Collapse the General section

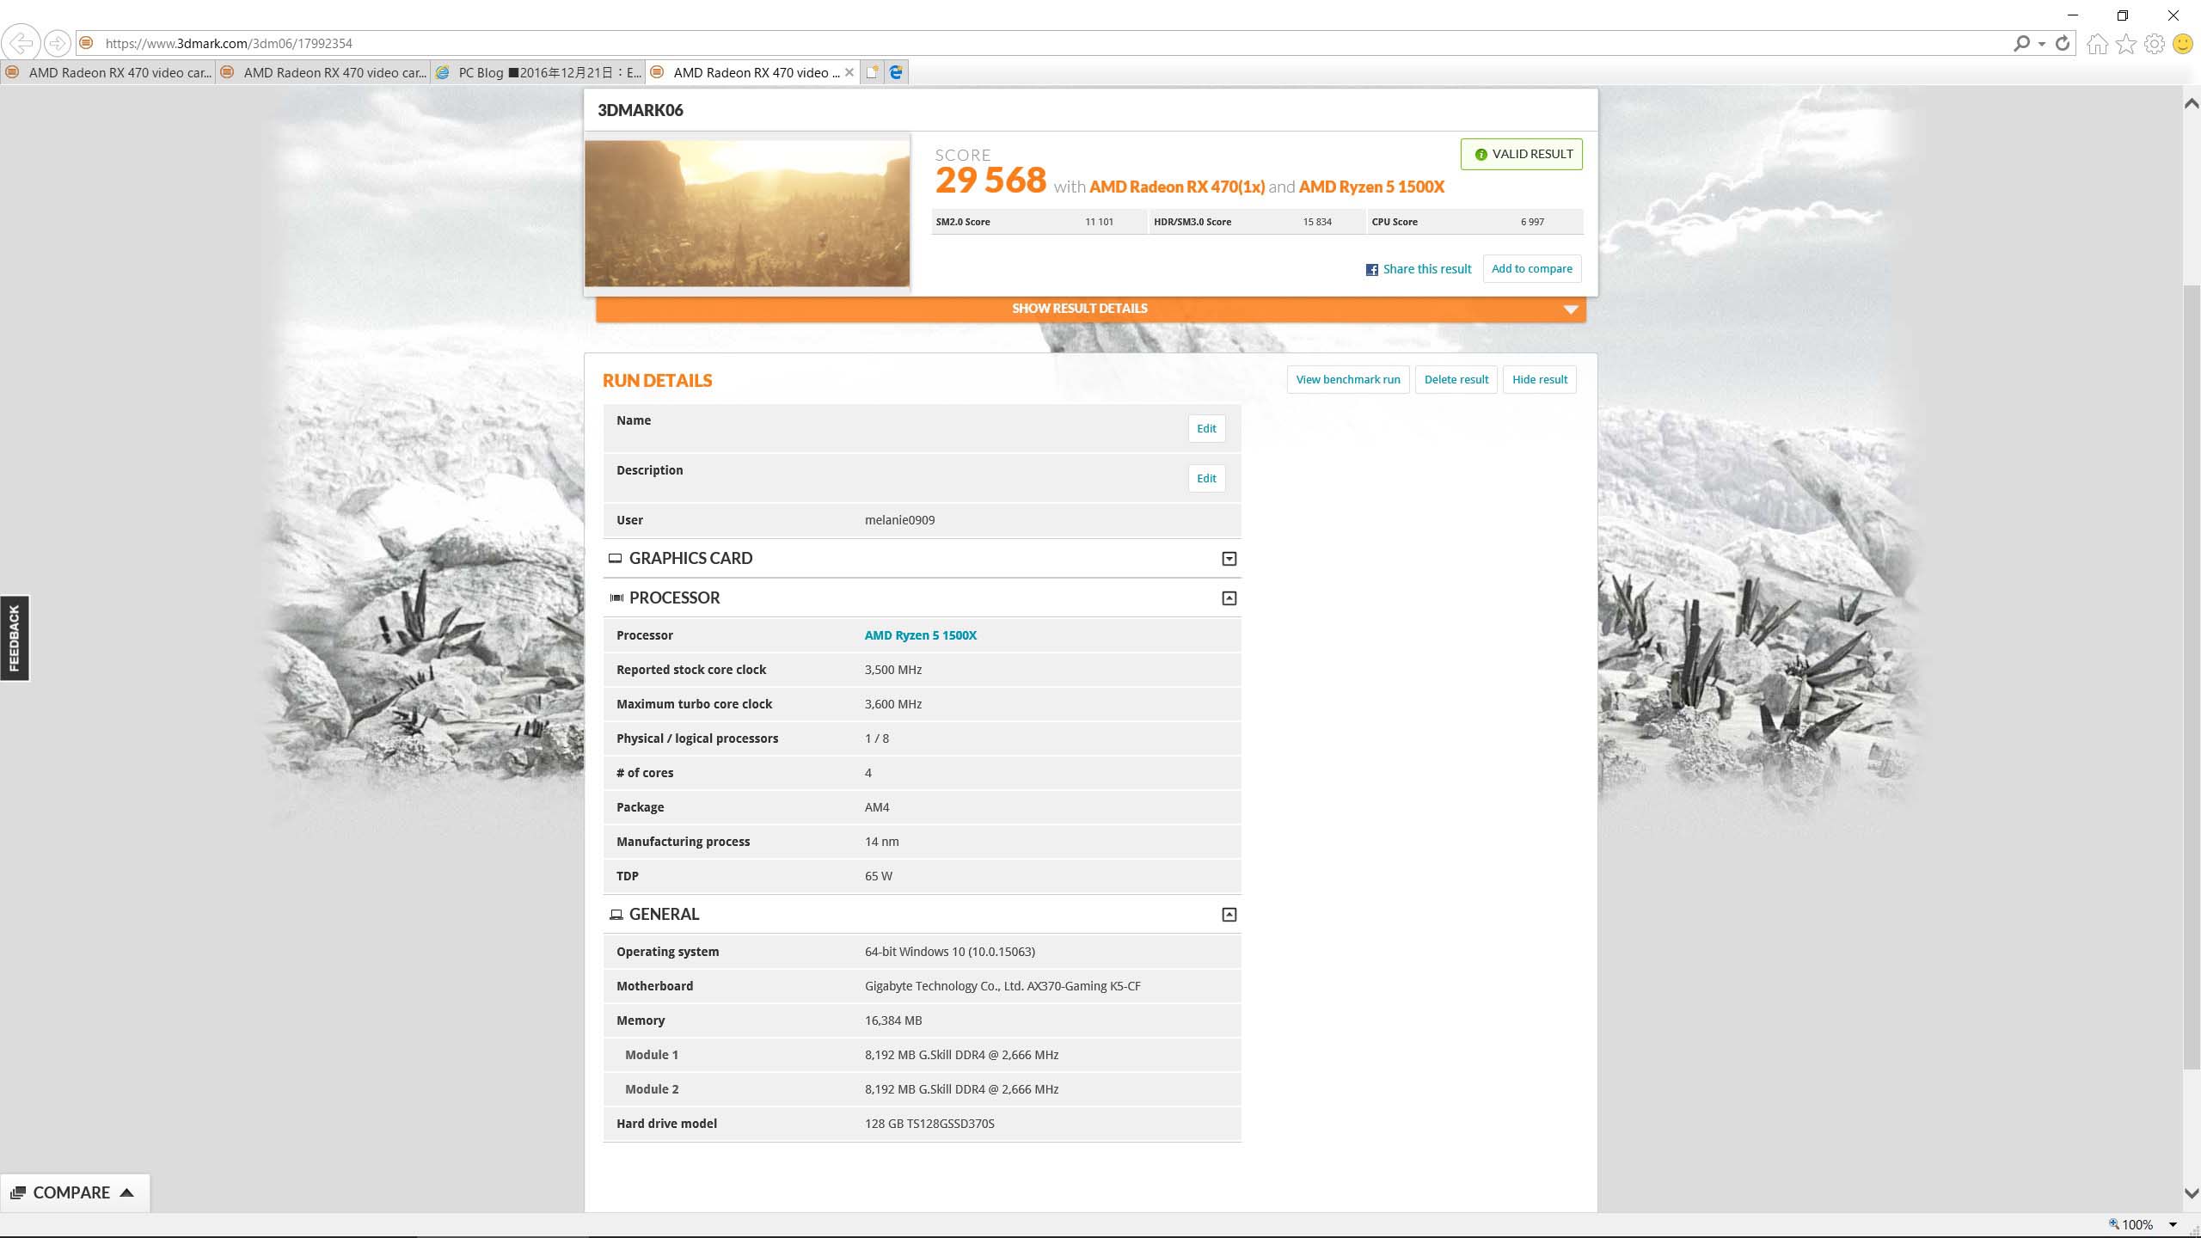point(1229,915)
